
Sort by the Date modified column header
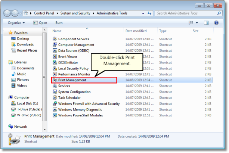pyautogui.click(x=140, y=31)
